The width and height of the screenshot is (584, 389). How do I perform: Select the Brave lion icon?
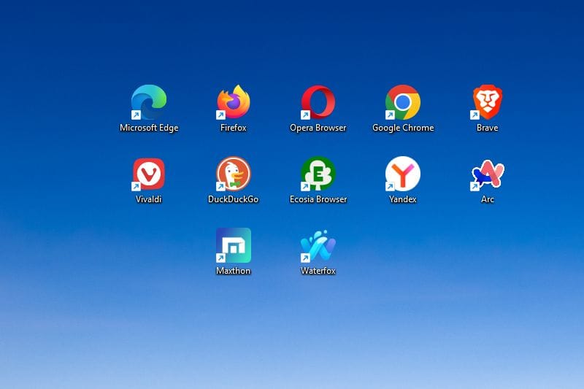pyautogui.click(x=487, y=102)
